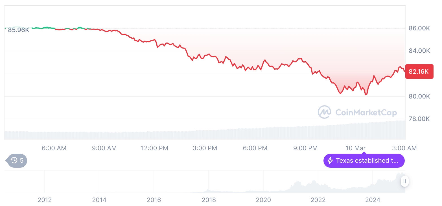Click the 2022 year in the overview timeline

(318, 200)
